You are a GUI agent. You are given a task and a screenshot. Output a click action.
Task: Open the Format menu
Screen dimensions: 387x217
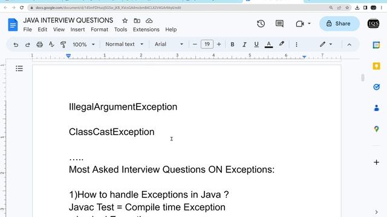point(99,30)
